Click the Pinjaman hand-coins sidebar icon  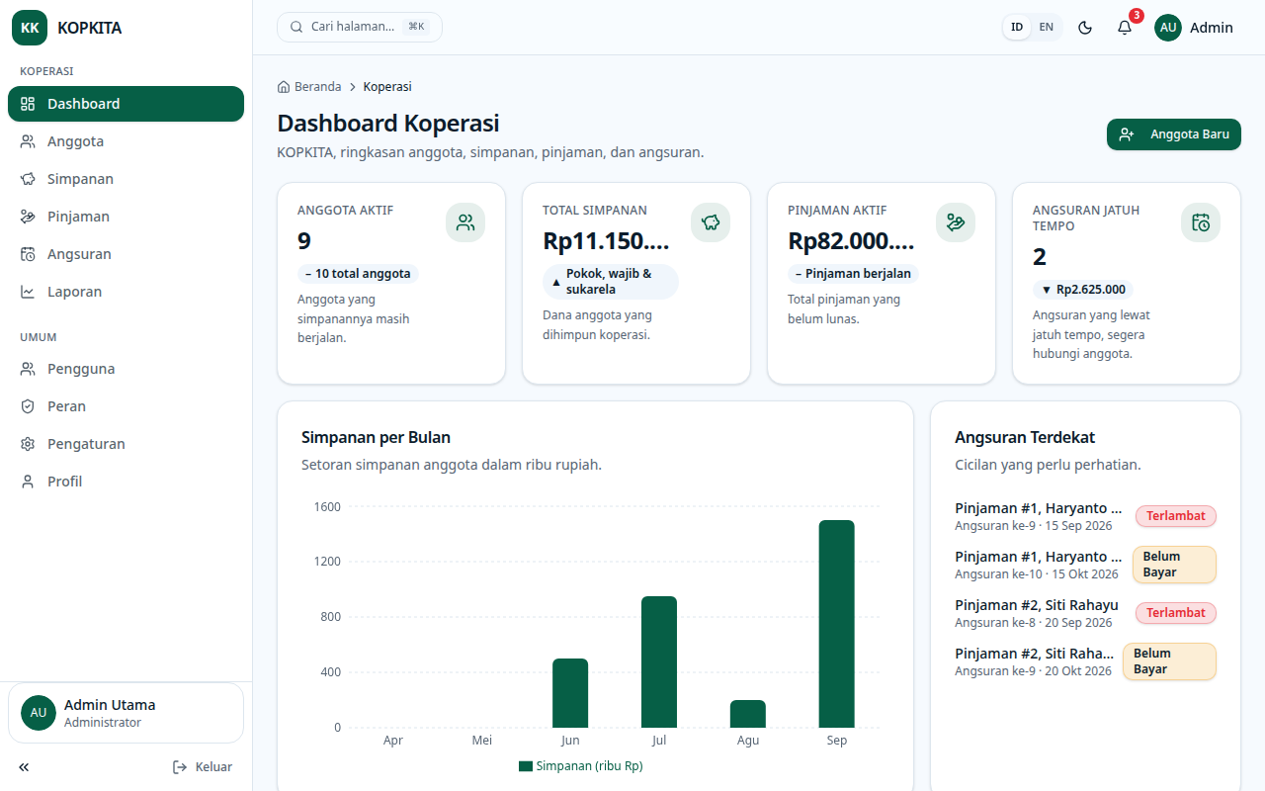(28, 217)
